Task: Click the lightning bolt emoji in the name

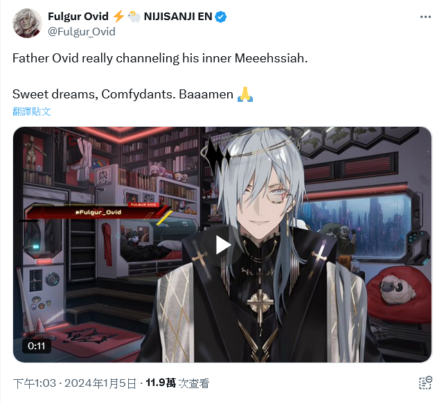Action: coord(118,16)
